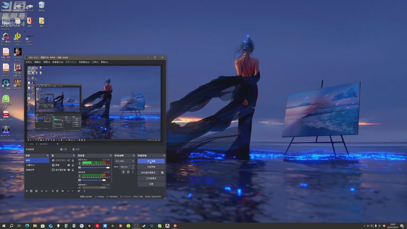
Task: Add a new source with the plus icon
Action: pyautogui.click(x=53, y=191)
